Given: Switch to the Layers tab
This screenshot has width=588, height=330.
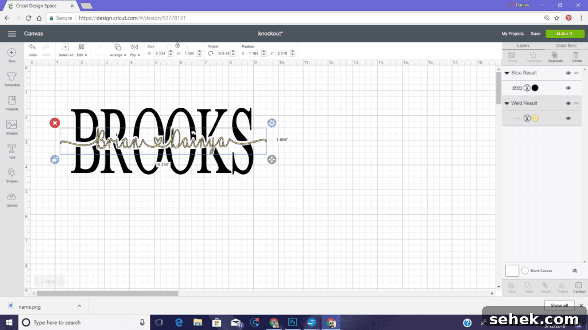Looking at the screenshot, I should [x=523, y=46].
